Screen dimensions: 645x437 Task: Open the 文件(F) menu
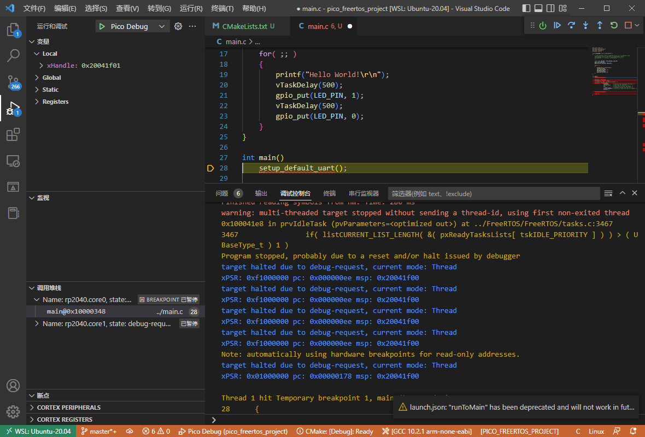pyautogui.click(x=34, y=8)
